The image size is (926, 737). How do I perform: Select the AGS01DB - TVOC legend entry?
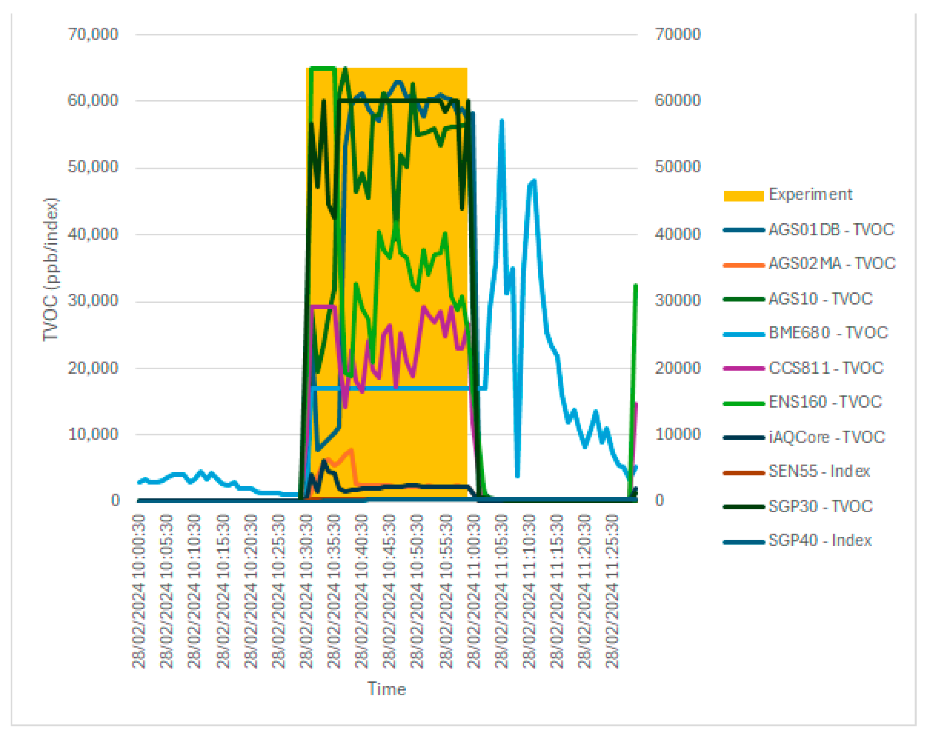[x=831, y=230]
